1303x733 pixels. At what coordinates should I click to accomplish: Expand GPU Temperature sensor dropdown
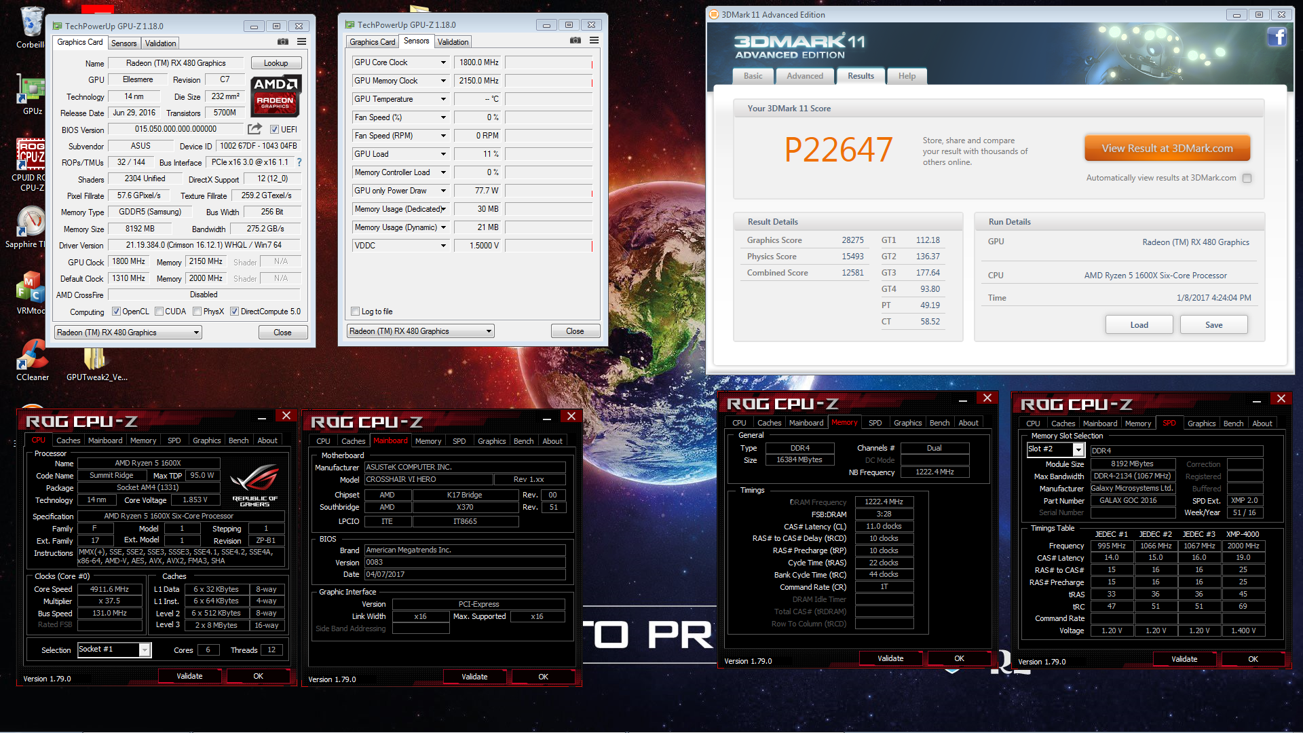[x=443, y=99]
